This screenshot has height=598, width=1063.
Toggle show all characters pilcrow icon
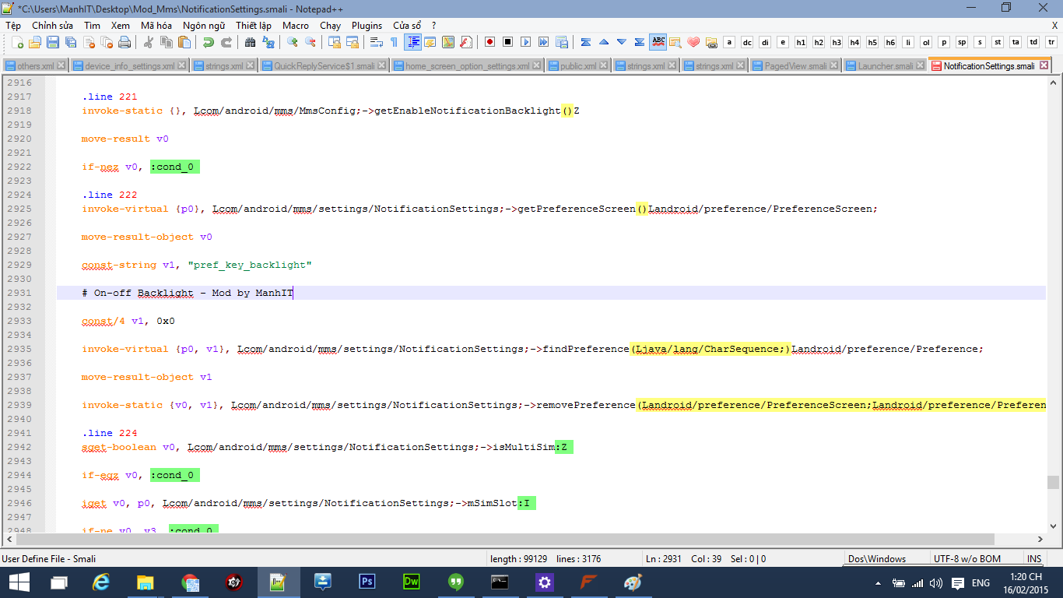[x=394, y=42]
